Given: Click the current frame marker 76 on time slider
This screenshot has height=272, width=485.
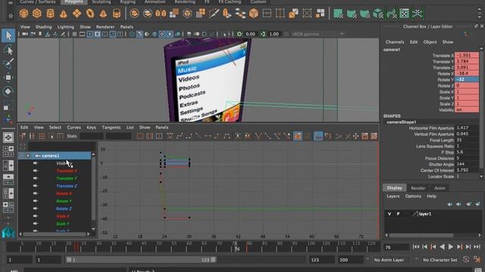Looking at the screenshot, I should (237, 249).
